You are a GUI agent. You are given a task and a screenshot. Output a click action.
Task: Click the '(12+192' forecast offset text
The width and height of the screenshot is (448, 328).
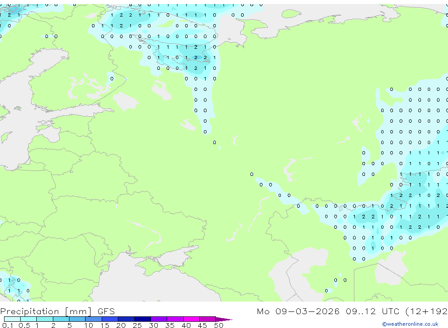pyautogui.click(x=426, y=311)
